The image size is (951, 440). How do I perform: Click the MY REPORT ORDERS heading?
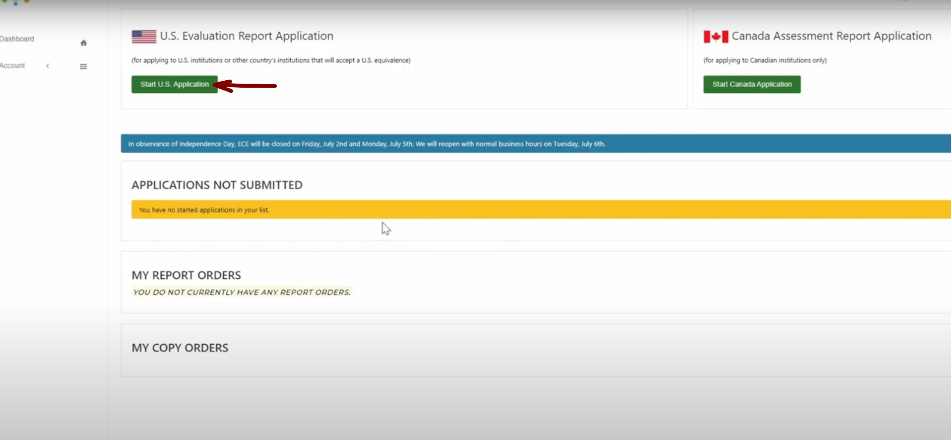pyautogui.click(x=186, y=275)
